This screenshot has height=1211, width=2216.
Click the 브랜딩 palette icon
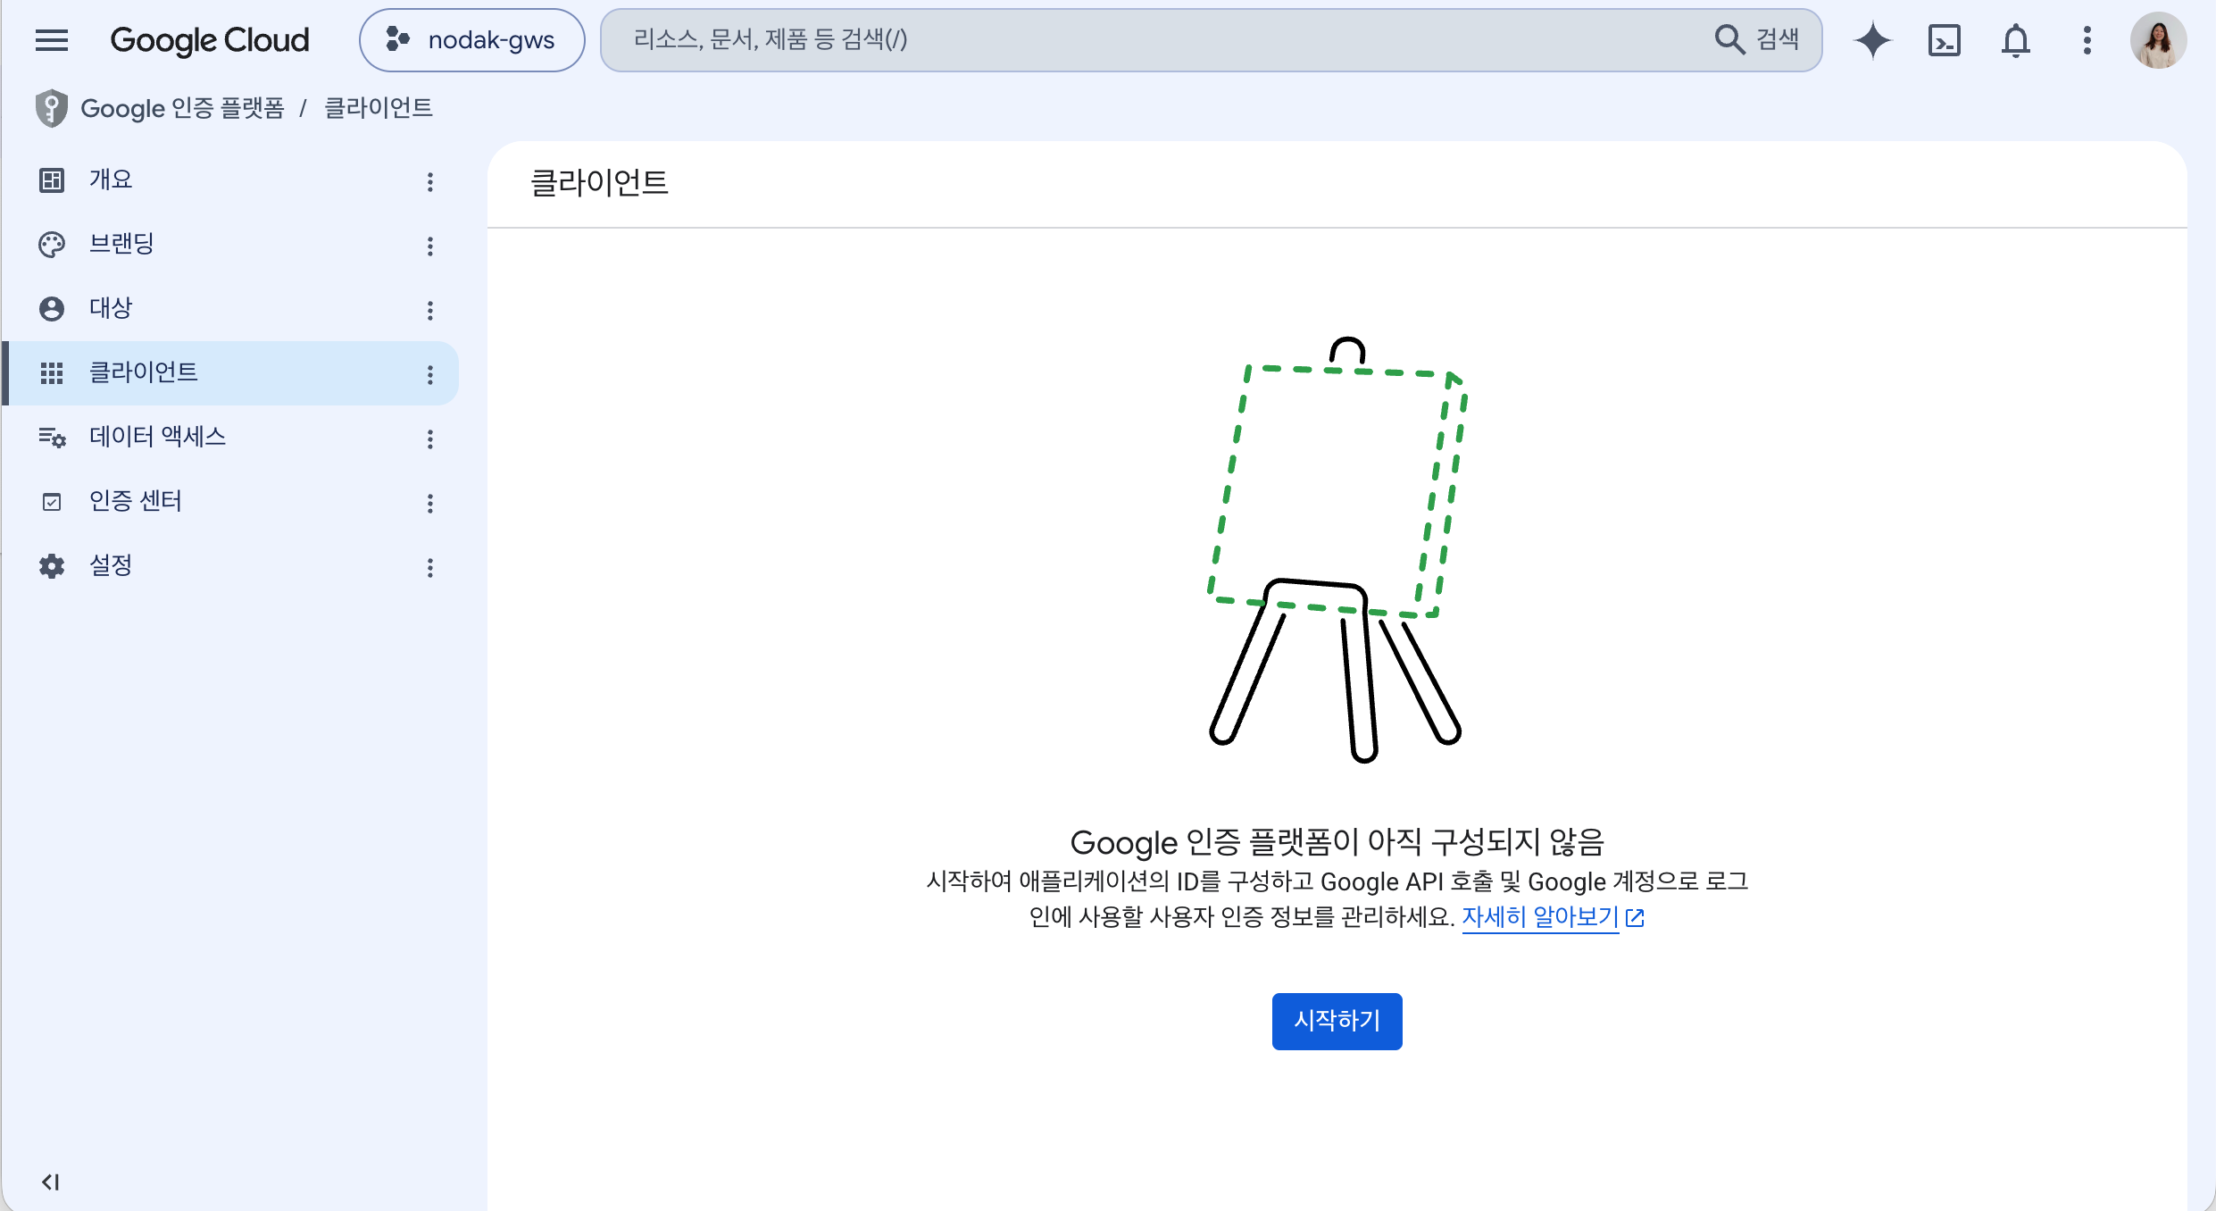(x=52, y=245)
